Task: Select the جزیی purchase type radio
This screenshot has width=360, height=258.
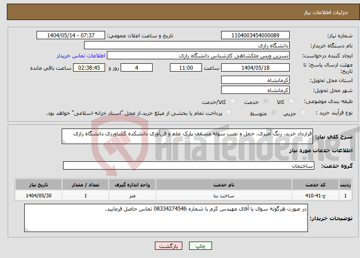Action: [303, 112]
